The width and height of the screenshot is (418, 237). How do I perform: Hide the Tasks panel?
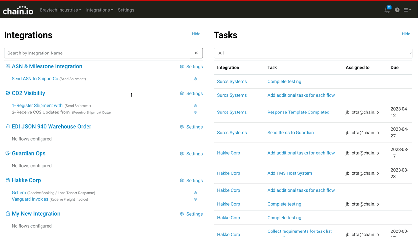pyautogui.click(x=406, y=34)
